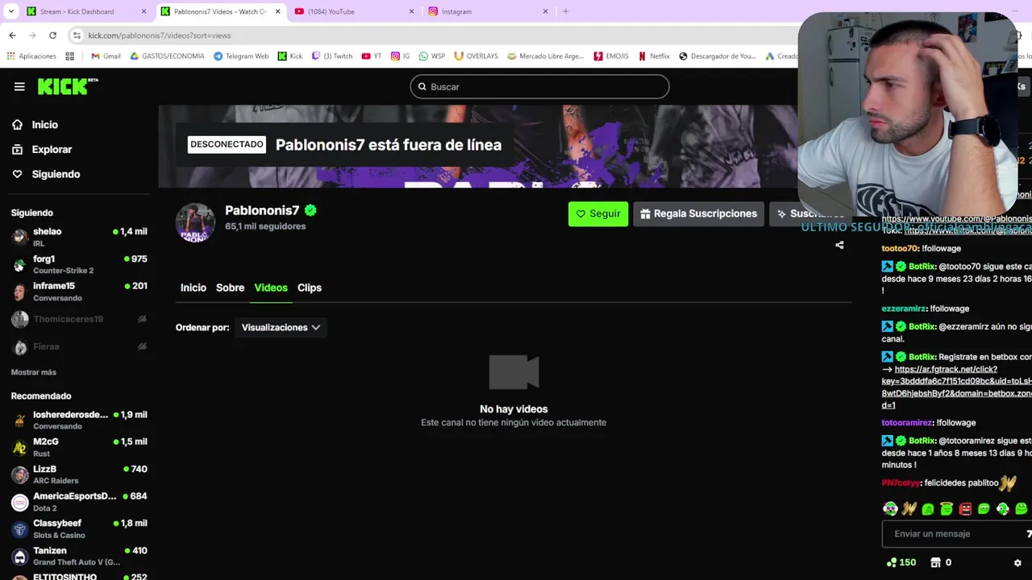Open the EMOJIS bookmark
The image size is (1032, 580).
point(610,56)
